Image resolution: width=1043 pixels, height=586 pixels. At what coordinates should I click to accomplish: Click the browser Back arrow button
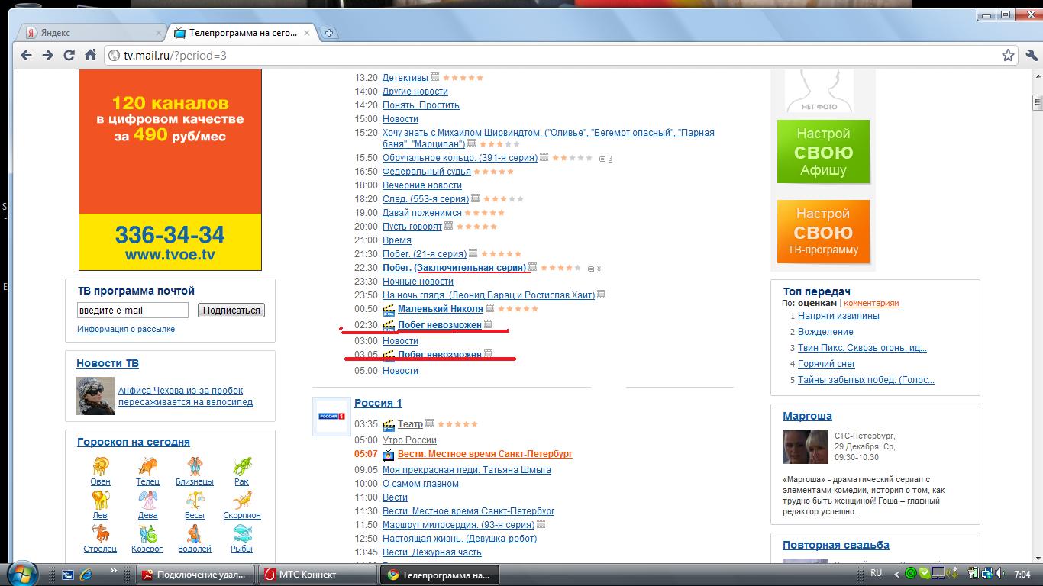(x=26, y=55)
